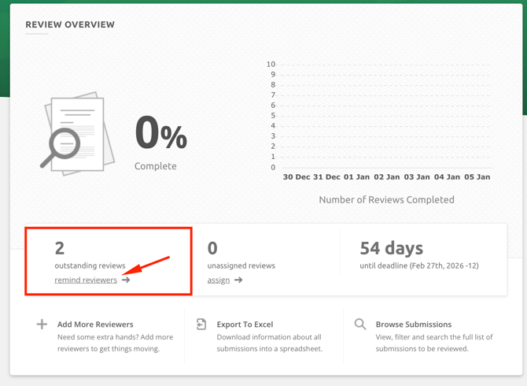Click the plus icon for Add More Reviewers
Image resolution: width=527 pixels, height=386 pixels.
[42, 324]
